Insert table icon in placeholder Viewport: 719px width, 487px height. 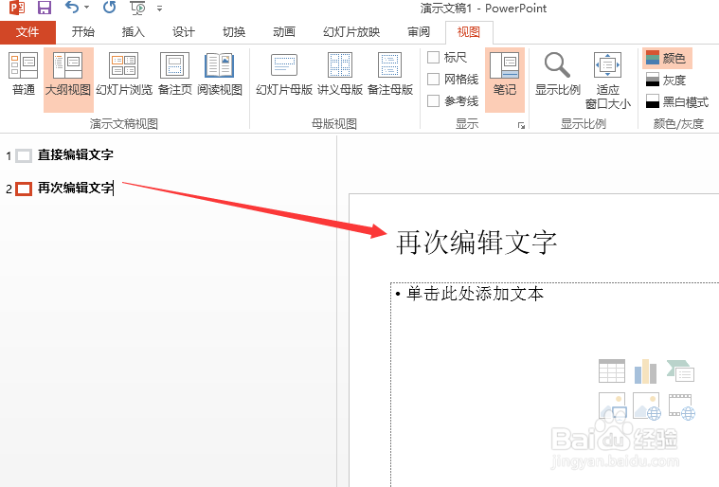[612, 371]
